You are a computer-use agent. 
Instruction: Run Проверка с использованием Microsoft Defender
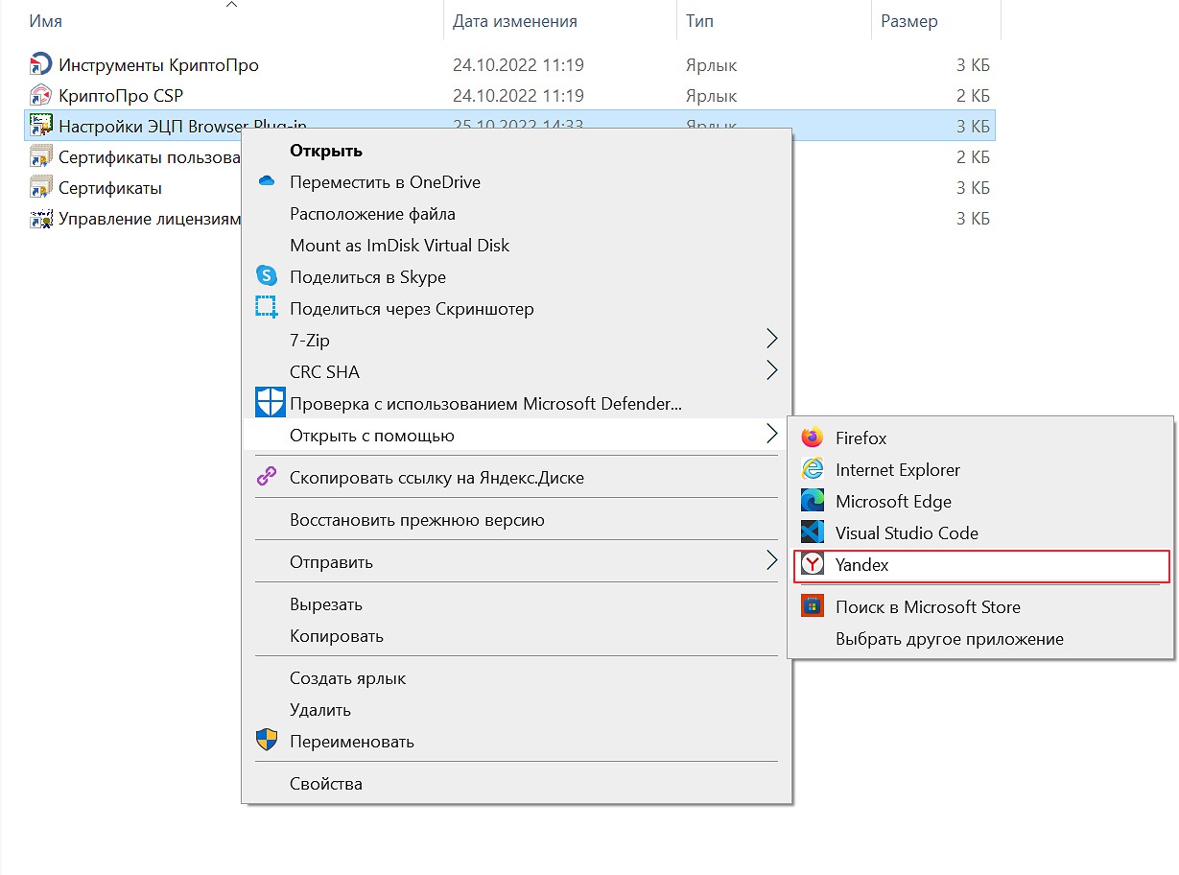[516, 404]
